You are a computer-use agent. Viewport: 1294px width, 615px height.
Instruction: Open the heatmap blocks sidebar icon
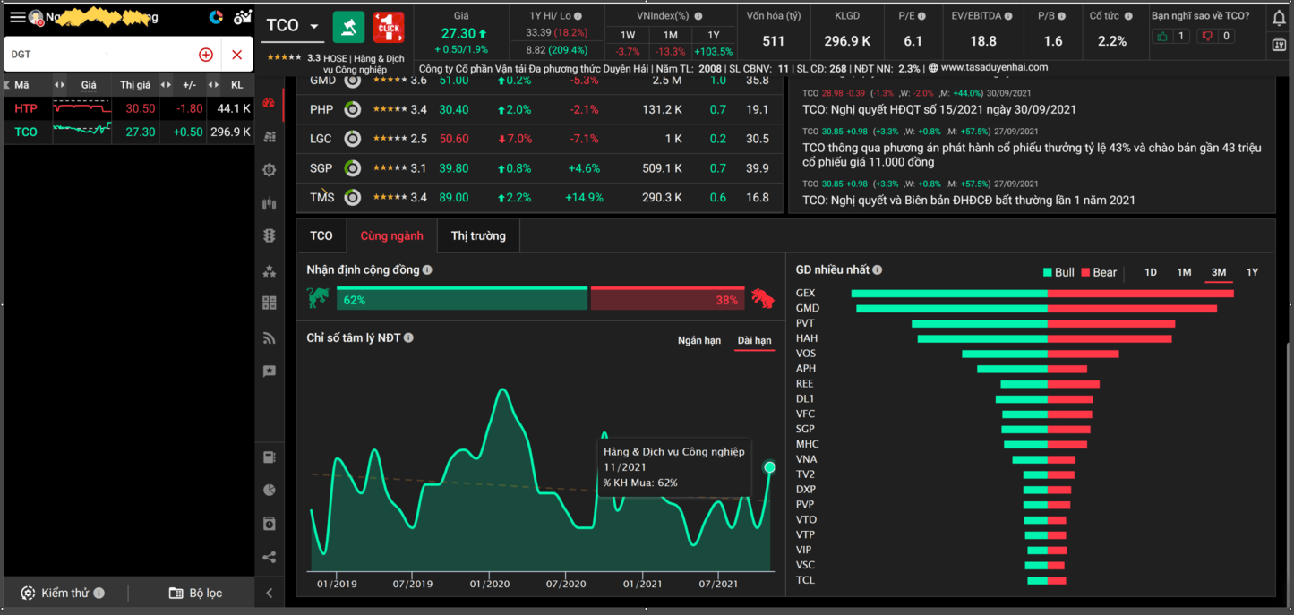tap(269, 136)
